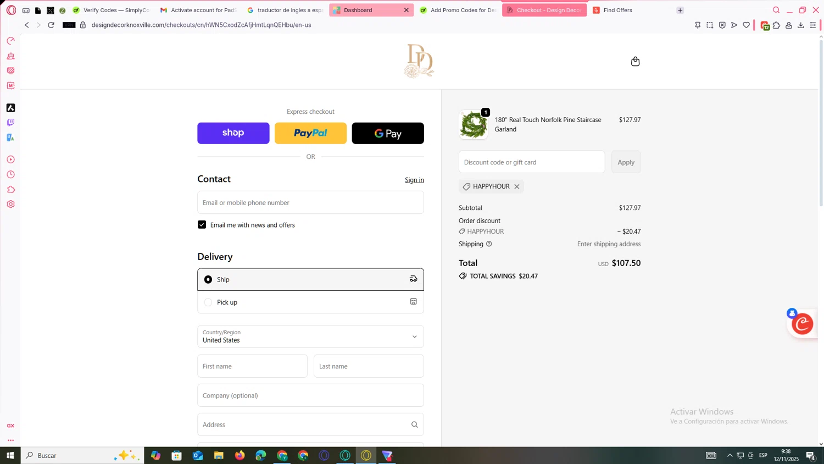
Task: Click the page vertical scrollbar
Action: pos(821,124)
